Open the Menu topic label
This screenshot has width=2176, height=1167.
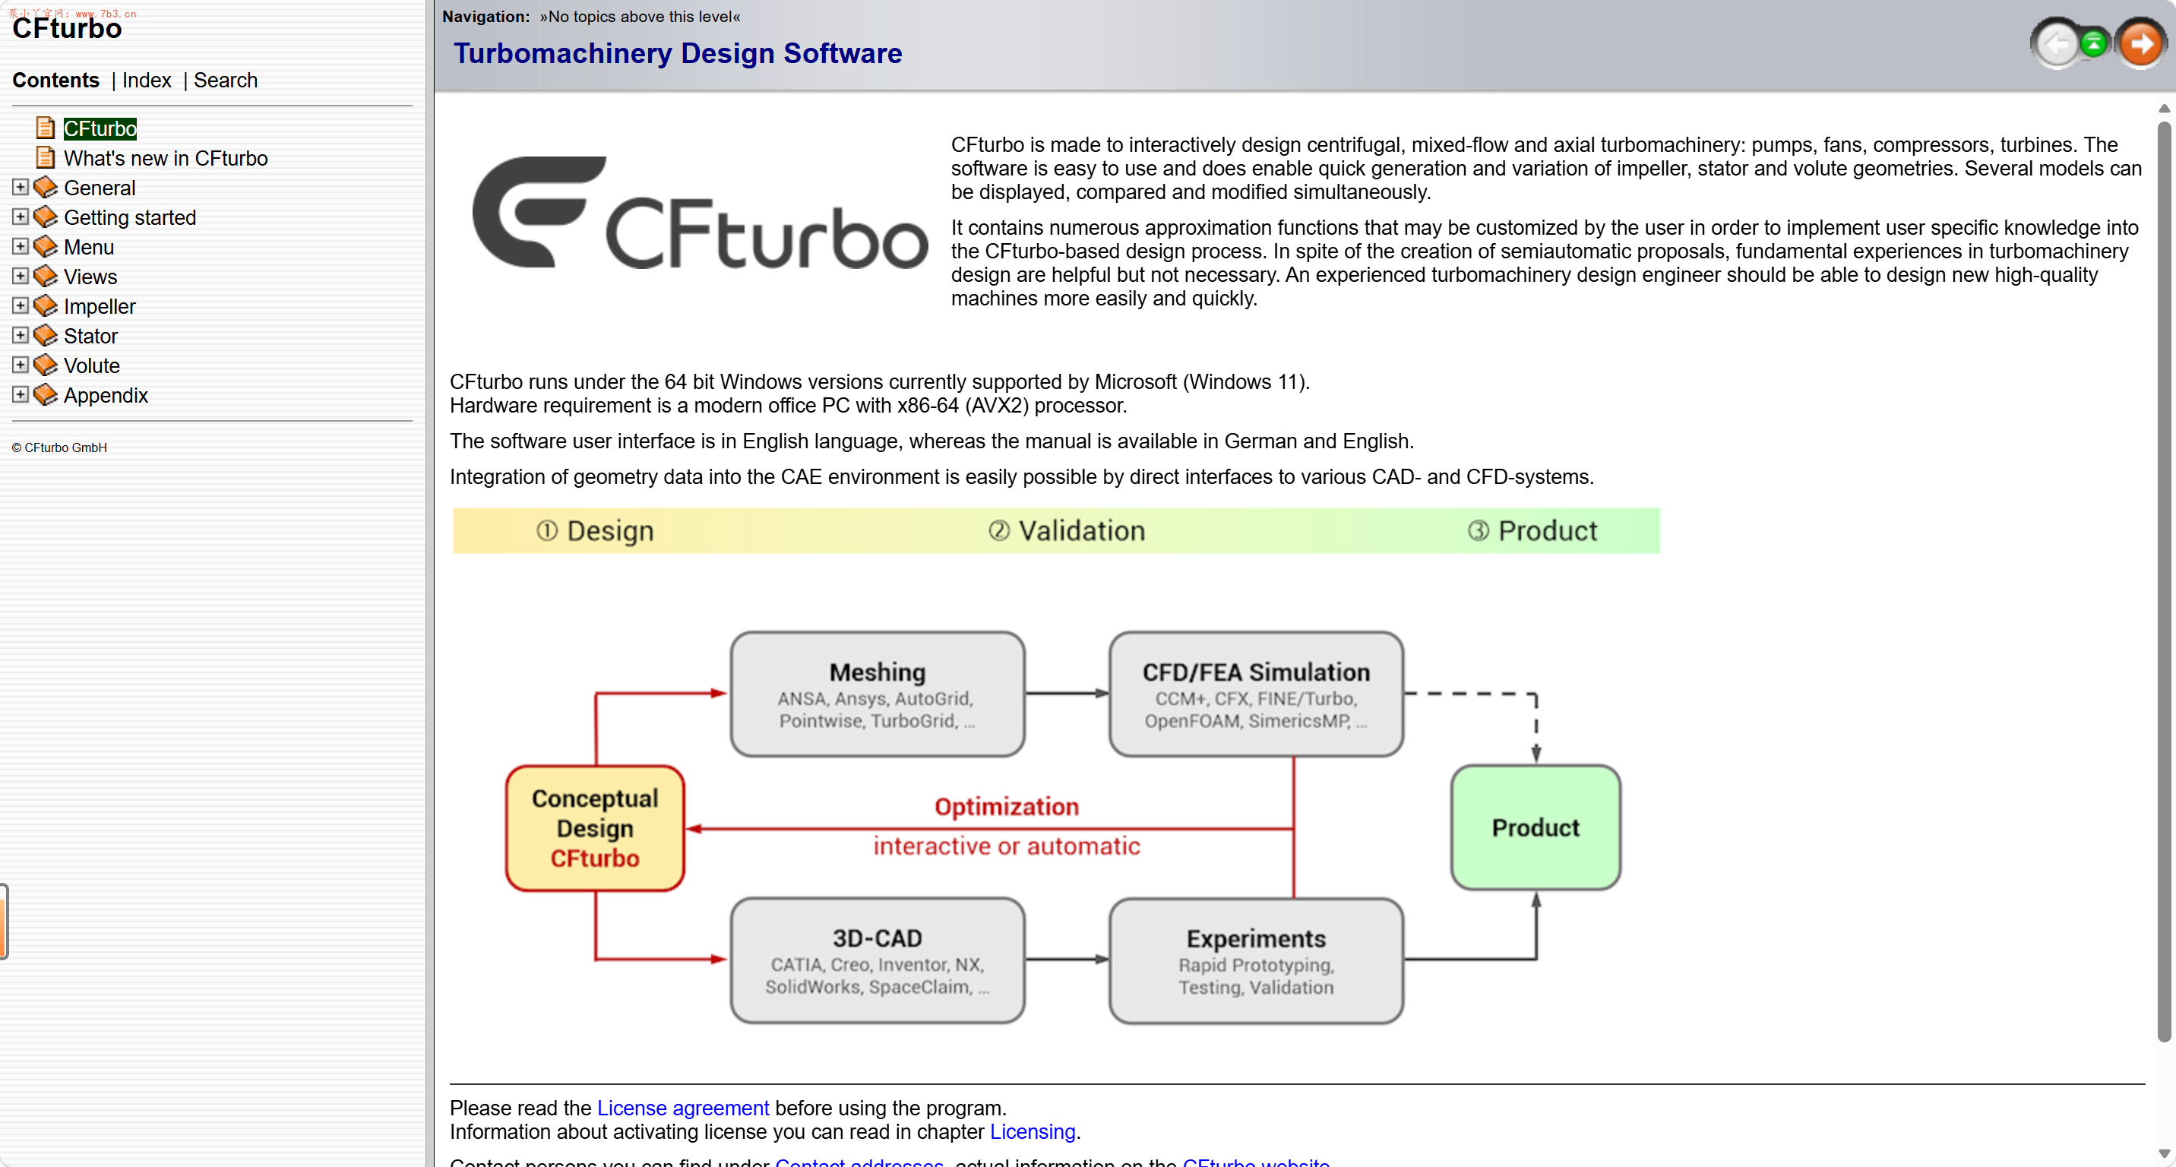click(89, 247)
